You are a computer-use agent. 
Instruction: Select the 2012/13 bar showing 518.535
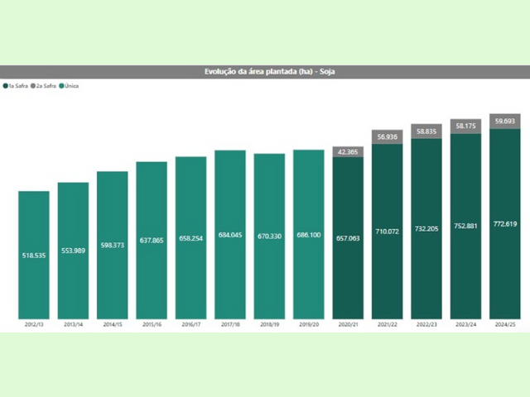tap(34, 255)
